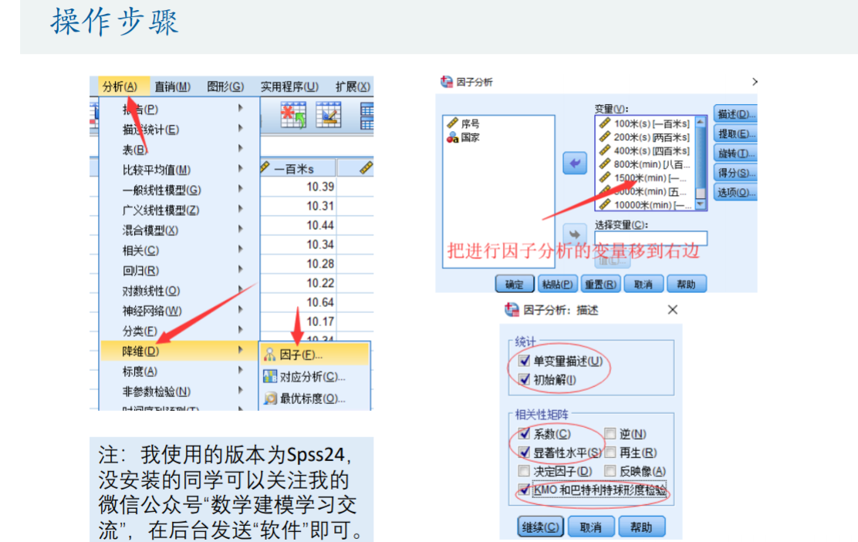Click the 选择变量(C) input field
858x542 pixels.
[x=650, y=238]
